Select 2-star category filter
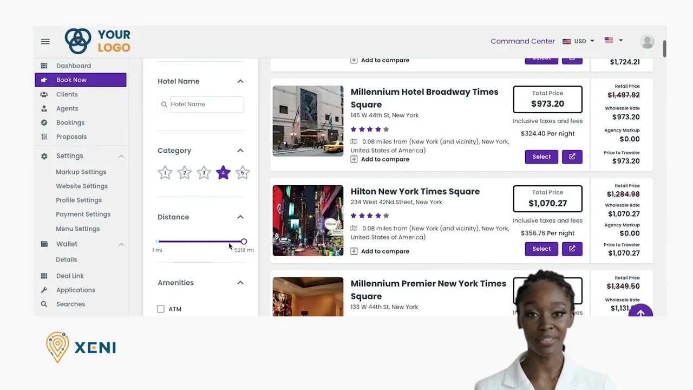 (185, 173)
